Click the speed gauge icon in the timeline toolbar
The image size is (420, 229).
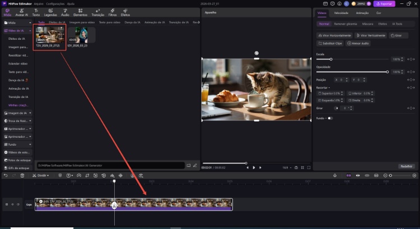pos(79,175)
